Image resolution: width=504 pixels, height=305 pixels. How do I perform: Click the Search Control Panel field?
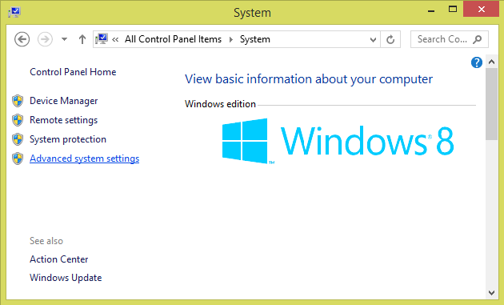(450, 39)
